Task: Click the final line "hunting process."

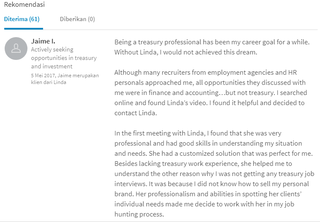Action: tap(139, 214)
